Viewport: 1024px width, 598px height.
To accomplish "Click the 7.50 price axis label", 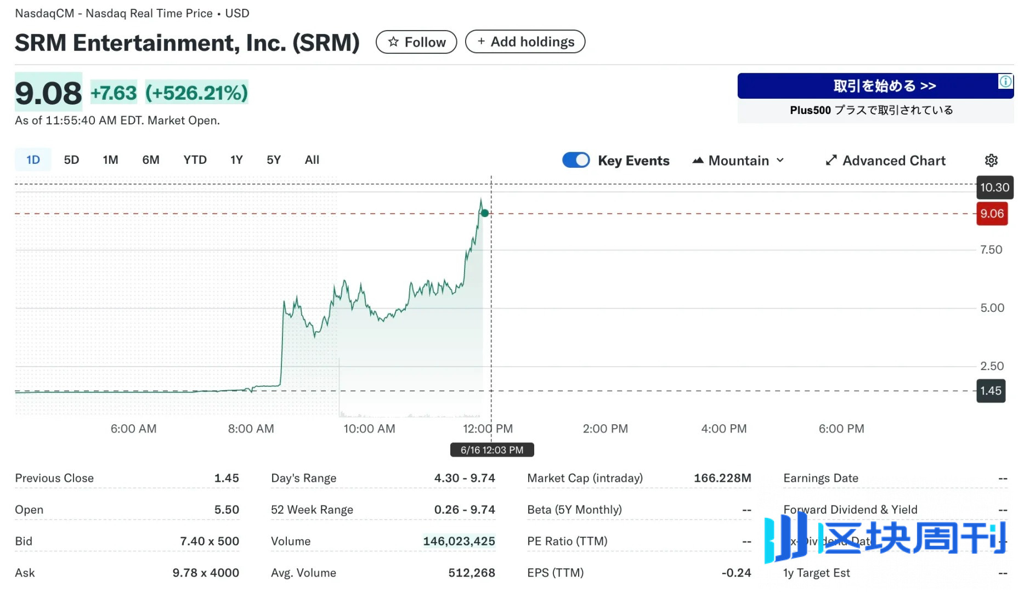I will click(991, 250).
